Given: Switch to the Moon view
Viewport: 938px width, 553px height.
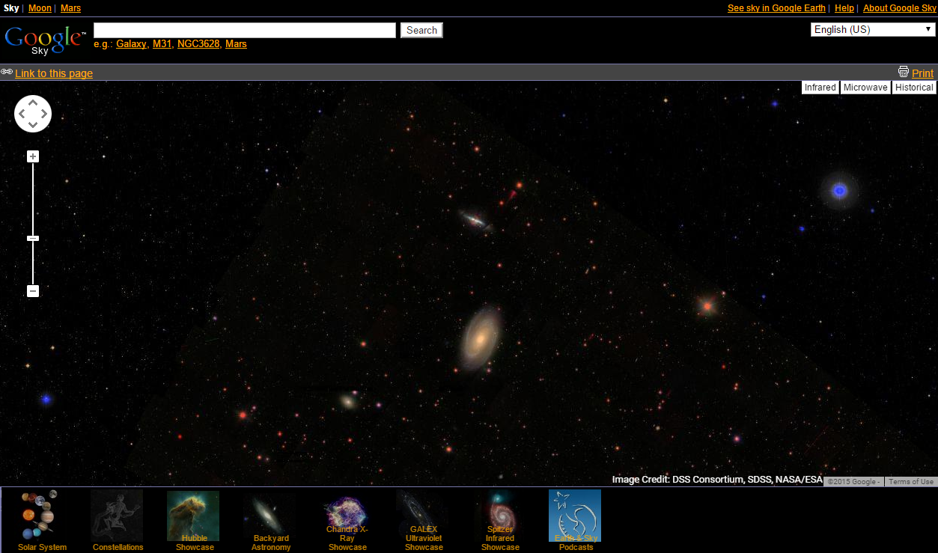Looking at the screenshot, I should pos(40,8).
